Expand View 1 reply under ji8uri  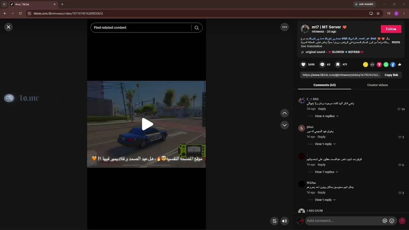click(325, 144)
